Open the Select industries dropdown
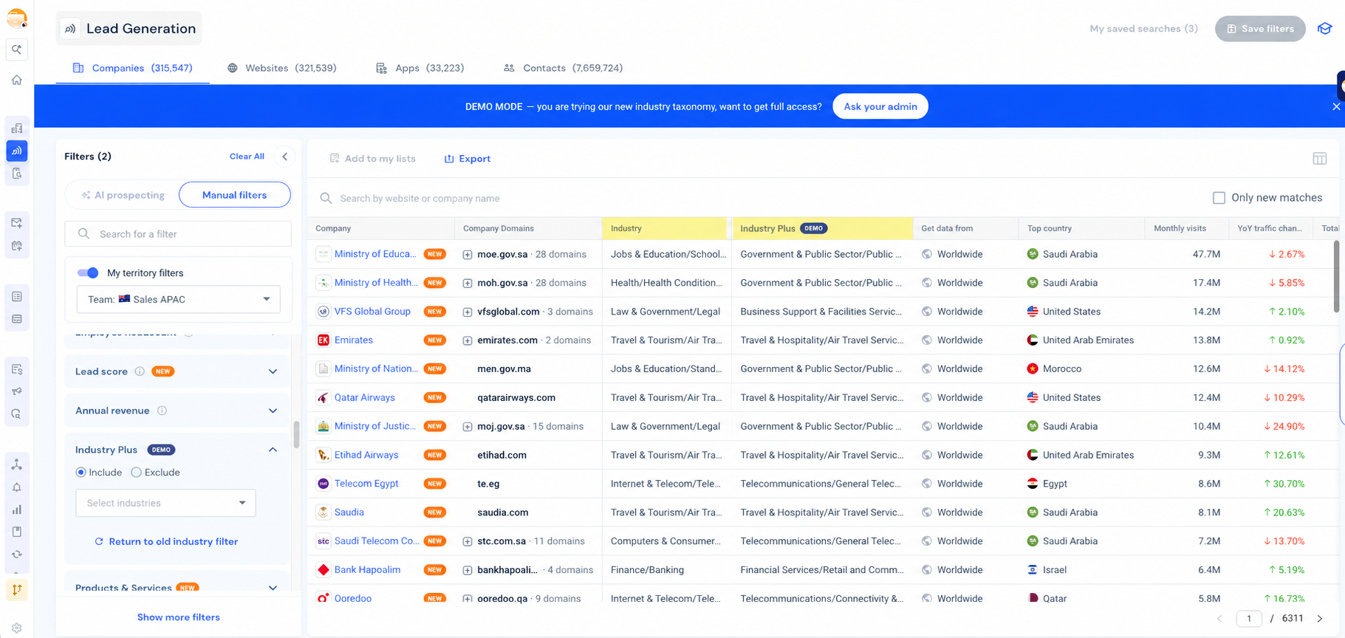 pyautogui.click(x=165, y=503)
